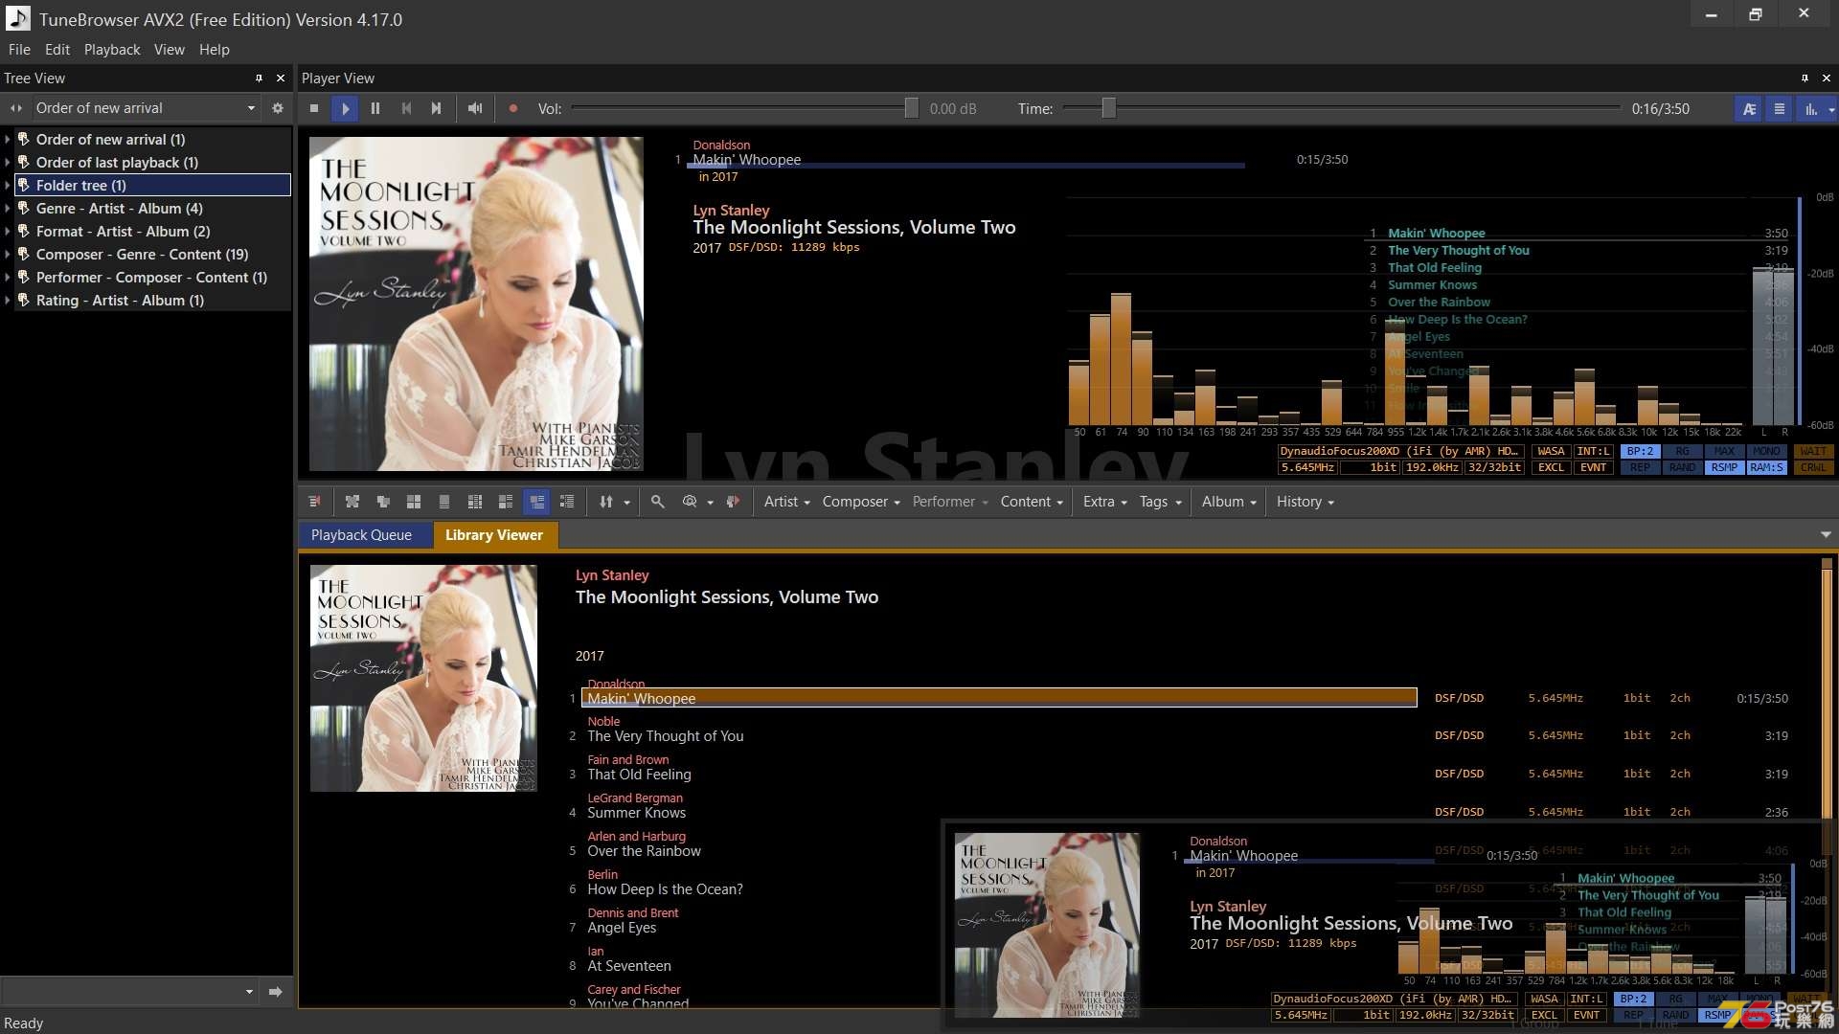Viewport: 1839px width, 1034px height.
Task: Toggle the RSMP resampling indicator
Action: (1725, 468)
